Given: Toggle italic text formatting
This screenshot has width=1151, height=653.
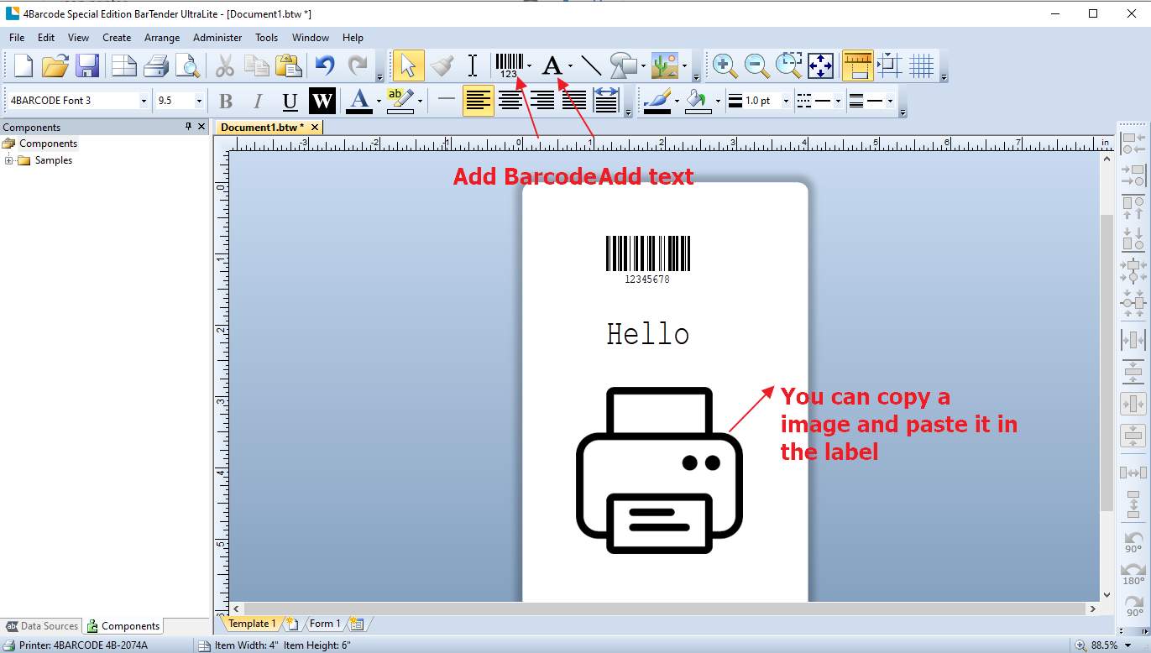Looking at the screenshot, I should [258, 102].
